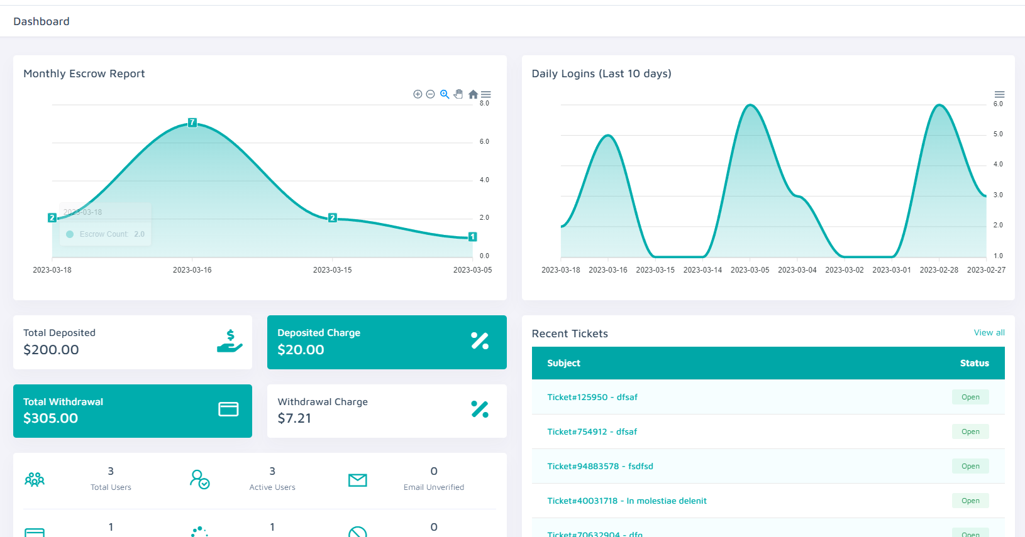Click the zoom in icon on Monthly Escrow chart
This screenshot has width=1025, height=537.
click(418, 94)
